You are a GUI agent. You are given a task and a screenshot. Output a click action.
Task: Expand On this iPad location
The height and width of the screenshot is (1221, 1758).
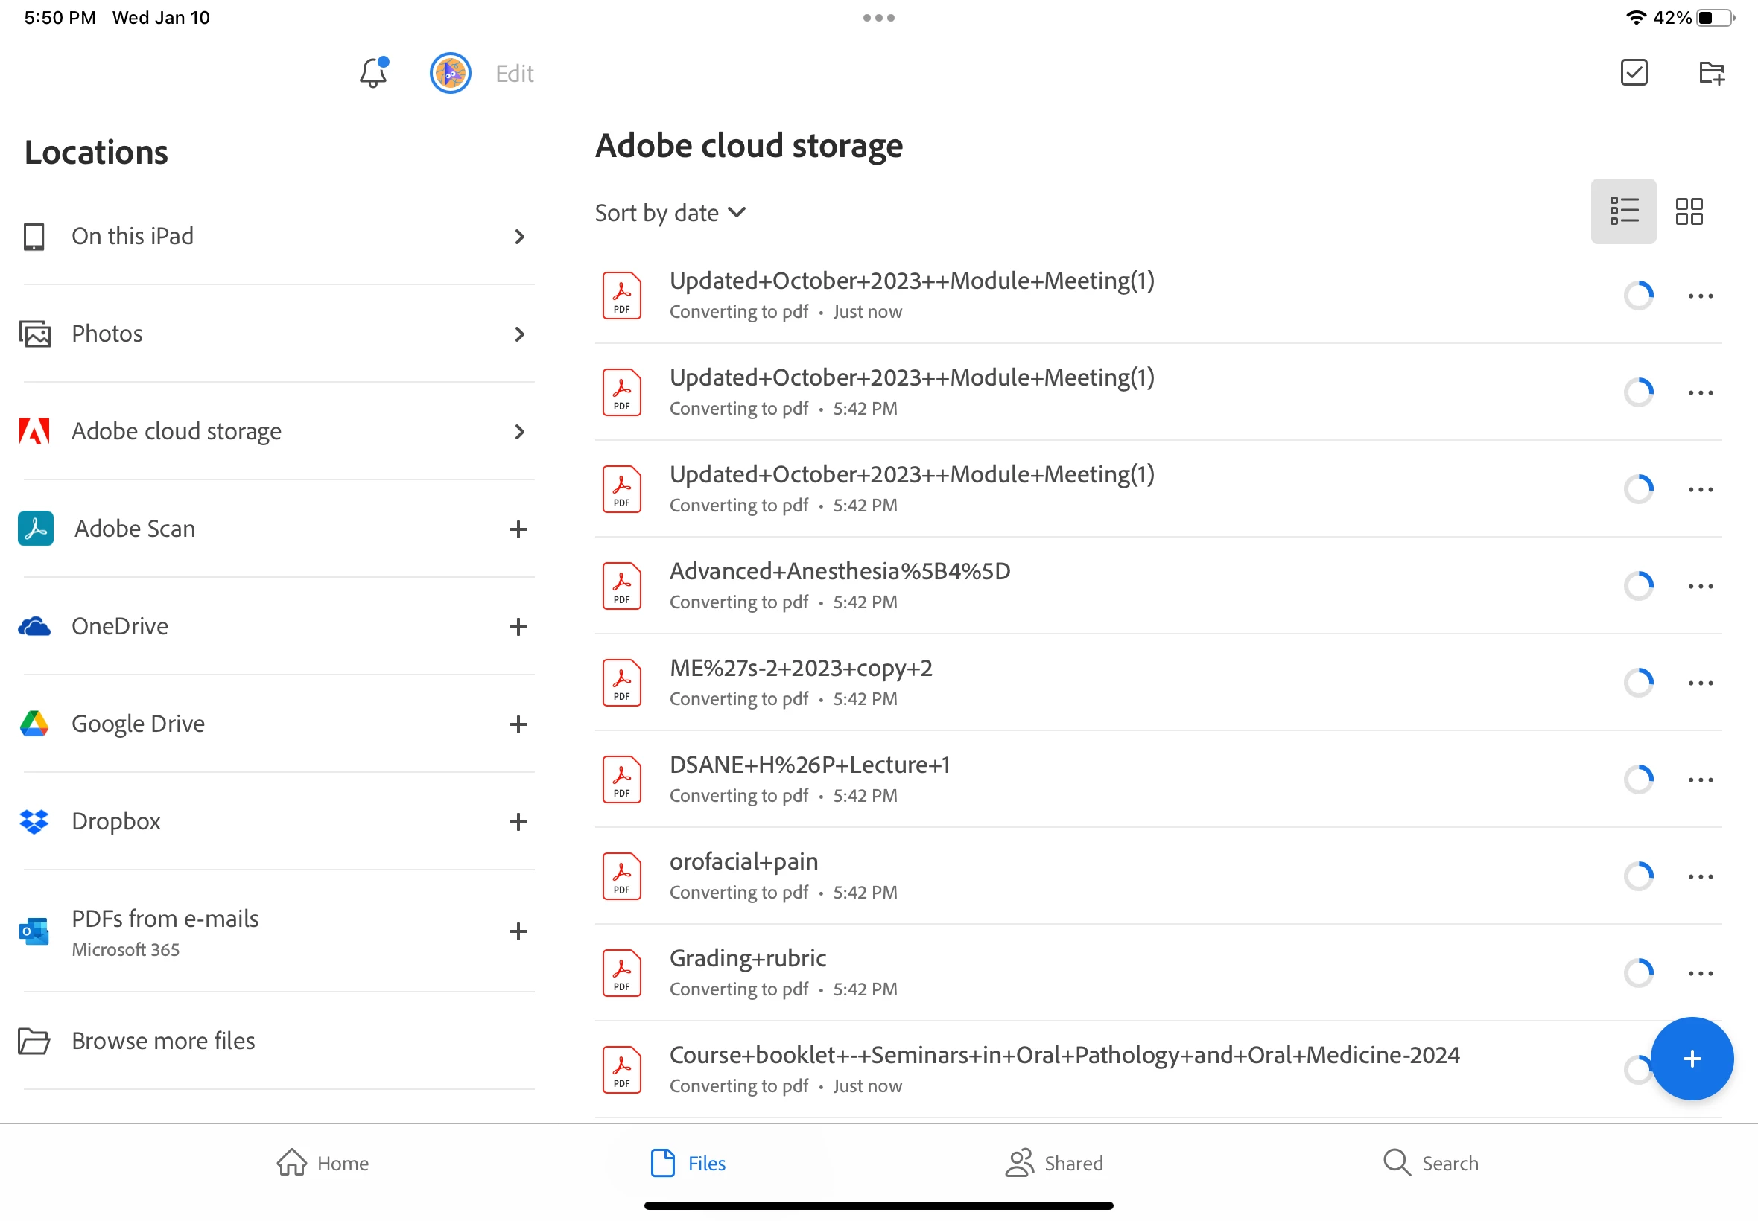tap(519, 237)
